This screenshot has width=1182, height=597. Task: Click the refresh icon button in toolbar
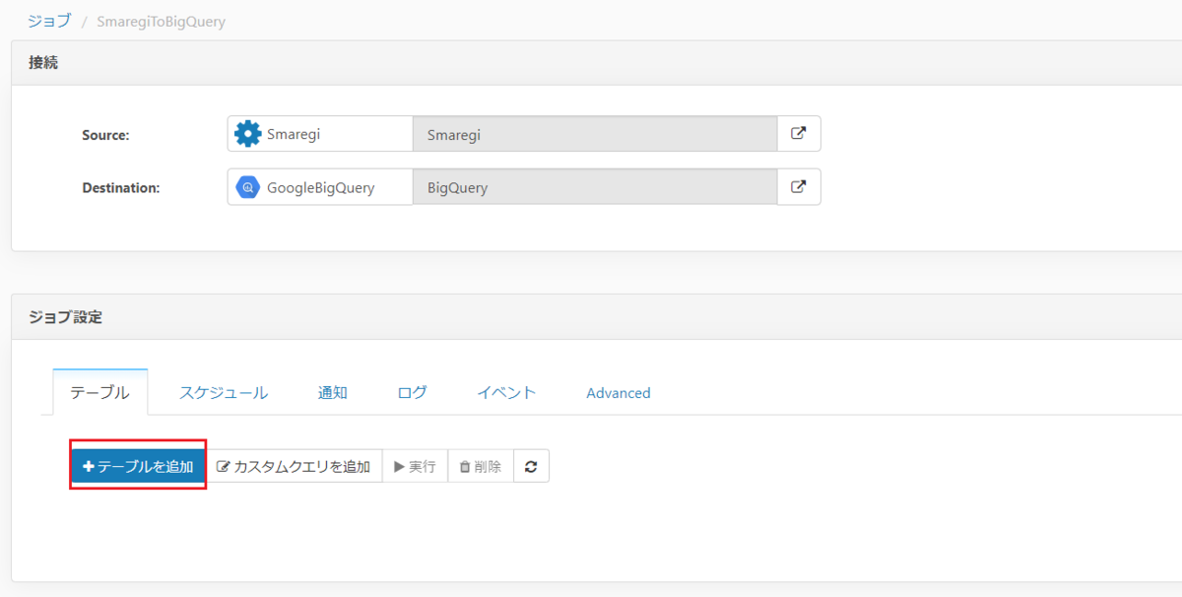(531, 466)
